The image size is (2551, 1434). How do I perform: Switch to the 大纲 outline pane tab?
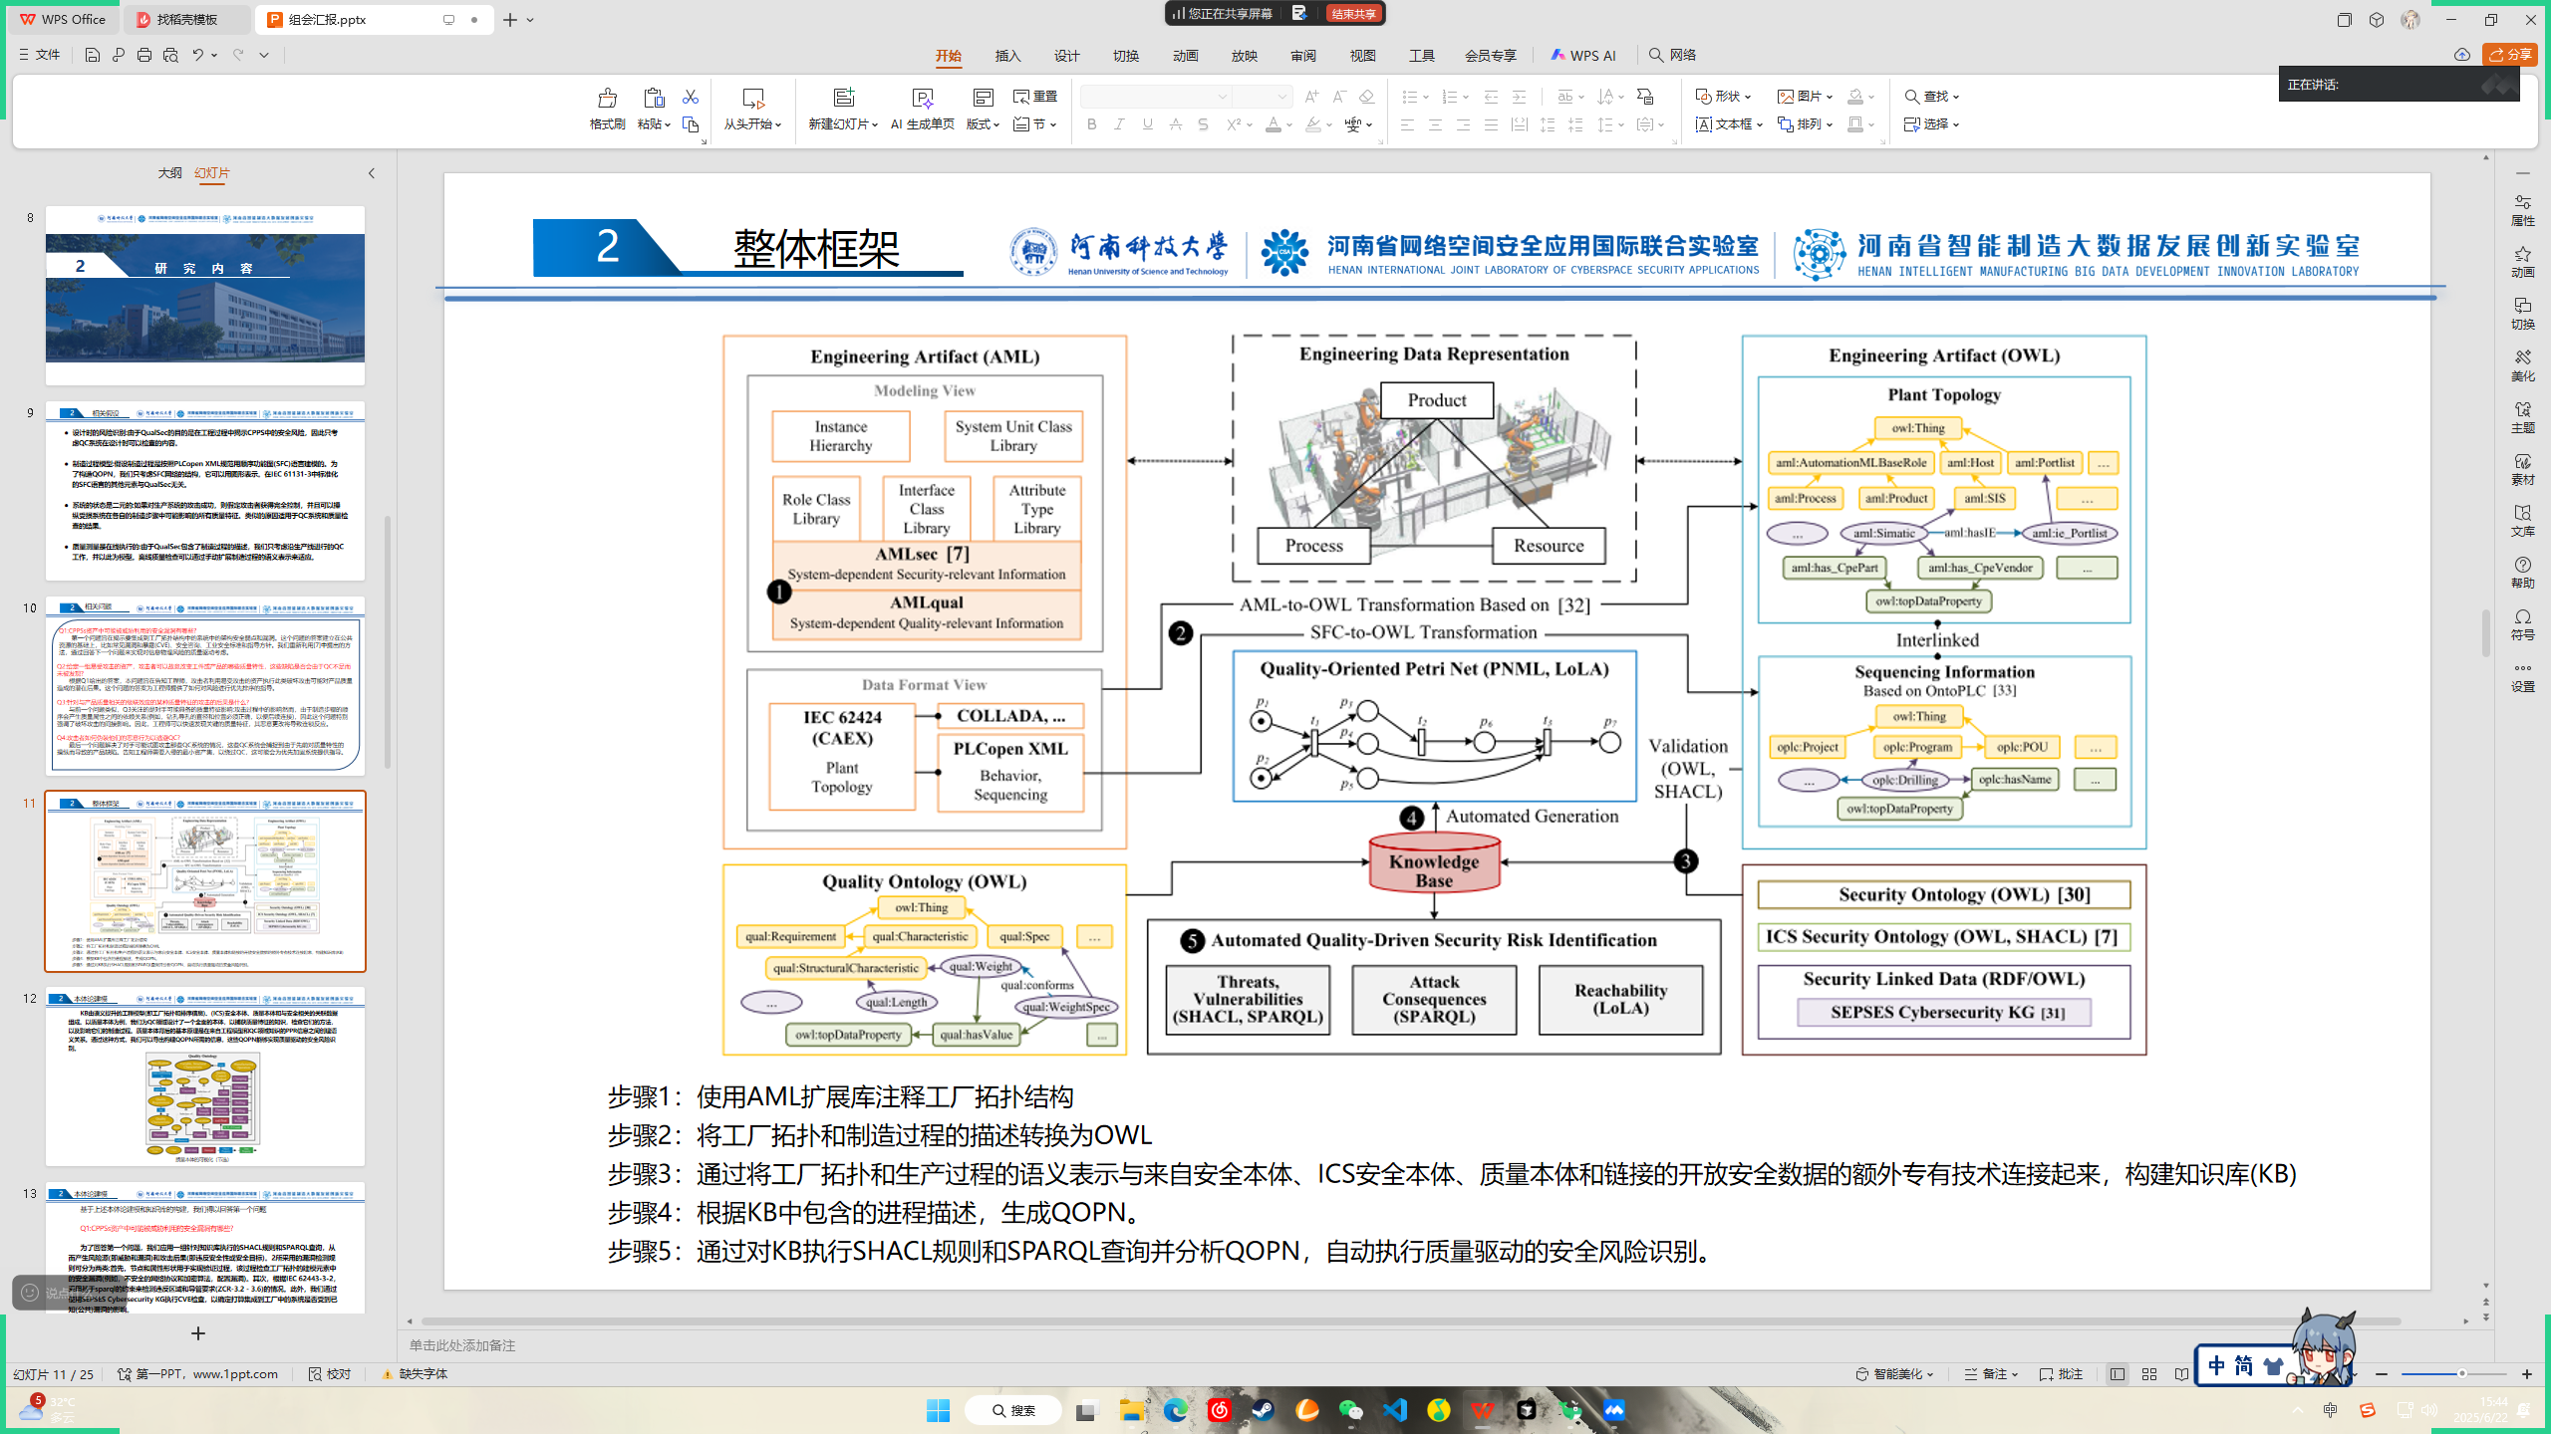pos(169,173)
